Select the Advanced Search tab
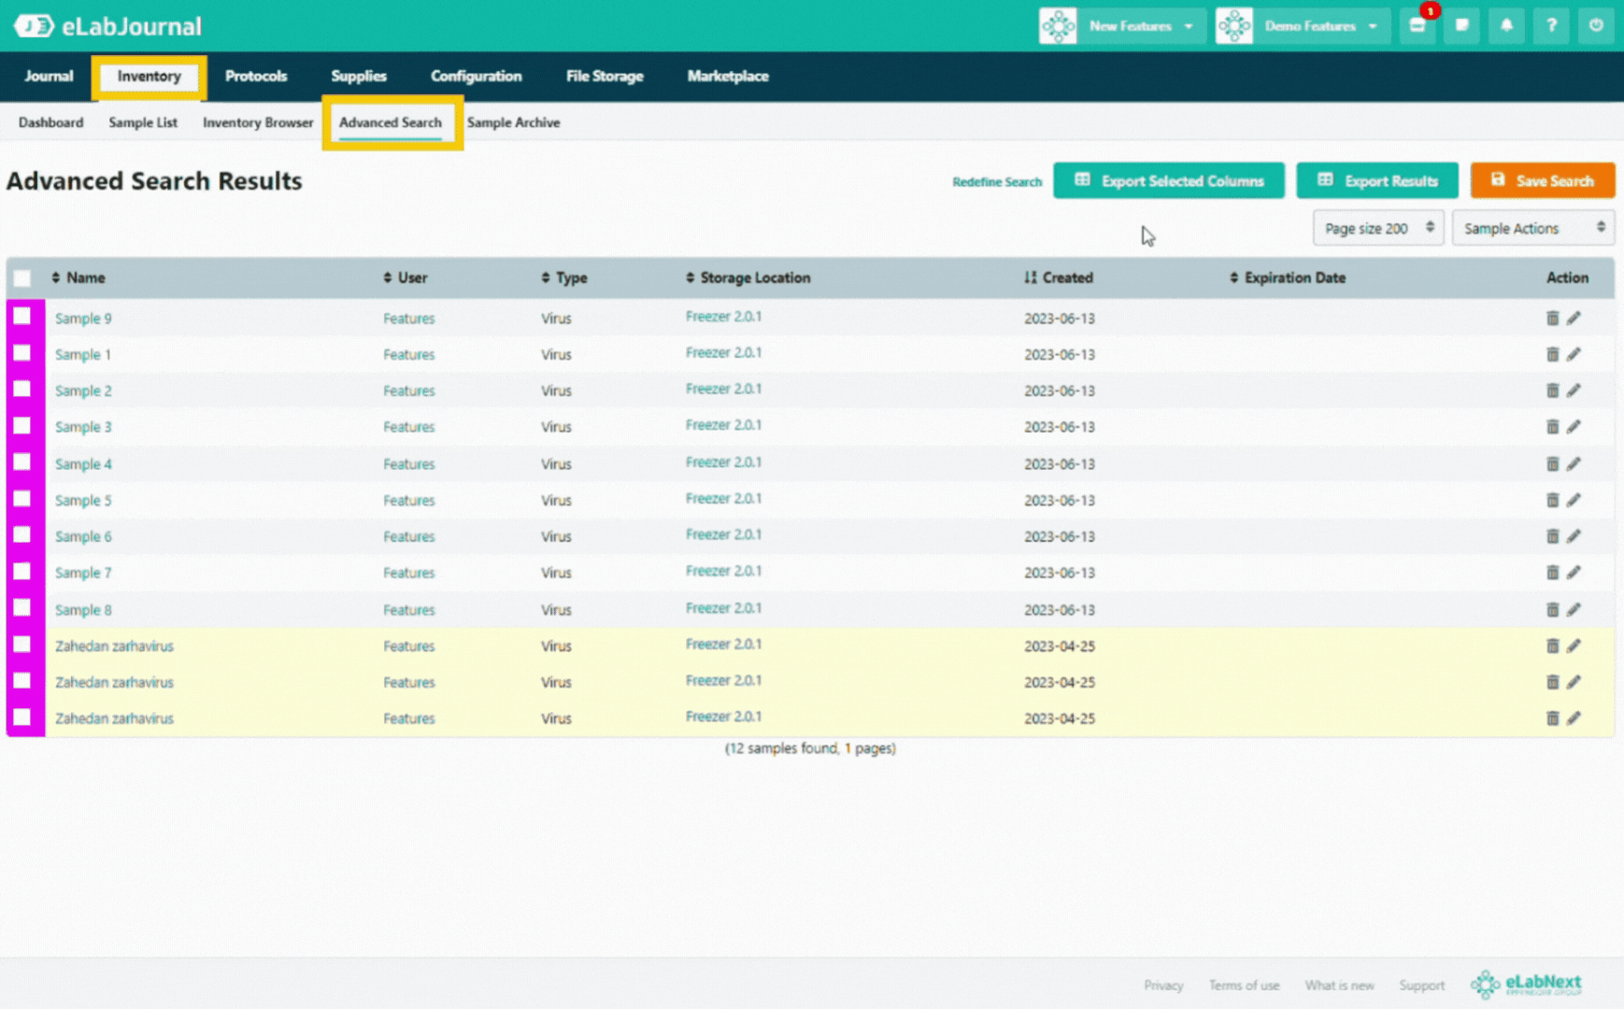Image resolution: width=1624 pixels, height=1009 pixels. pyautogui.click(x=391, y=122)
